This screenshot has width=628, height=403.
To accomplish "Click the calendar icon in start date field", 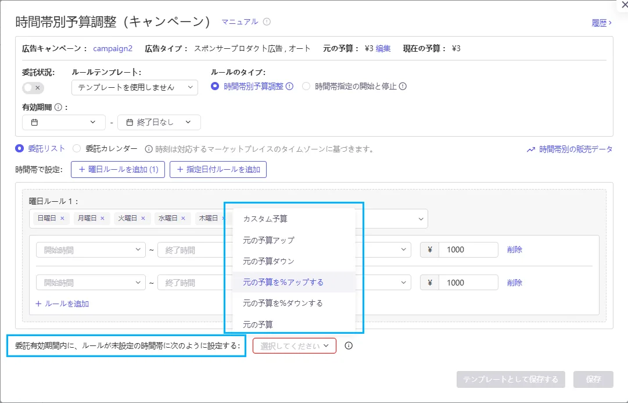I will [34, 122].
